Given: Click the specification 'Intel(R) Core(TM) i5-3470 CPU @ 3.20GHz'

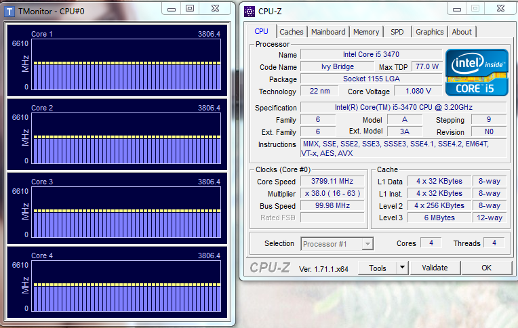Looking at the screenshot, I should (x=403, y=107).
